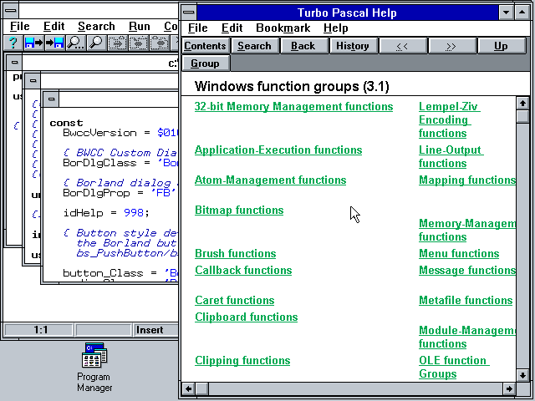
Task: Click the Turbo Pascal Help title bar
Action: [347, 13]
